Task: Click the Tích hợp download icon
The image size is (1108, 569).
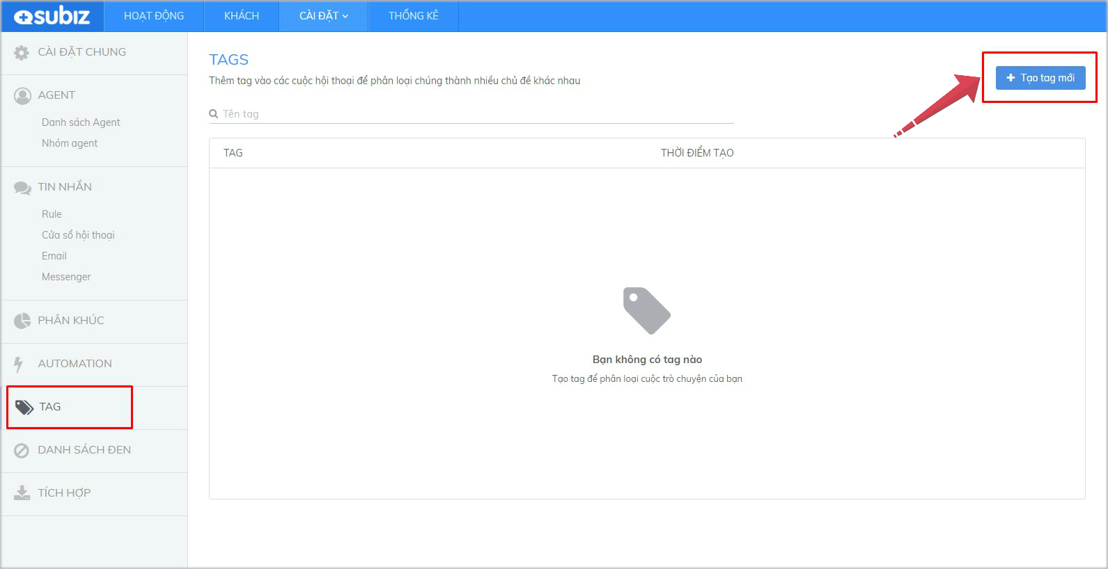Action: [22, 493]
